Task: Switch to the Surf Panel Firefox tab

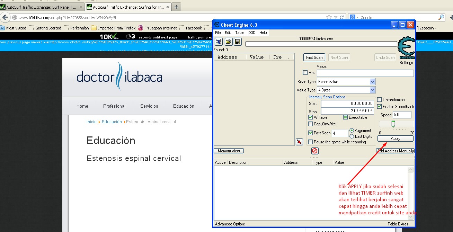Action: (x=42, y=7)
